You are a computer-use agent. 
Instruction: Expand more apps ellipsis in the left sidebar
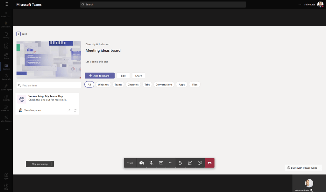6,129
